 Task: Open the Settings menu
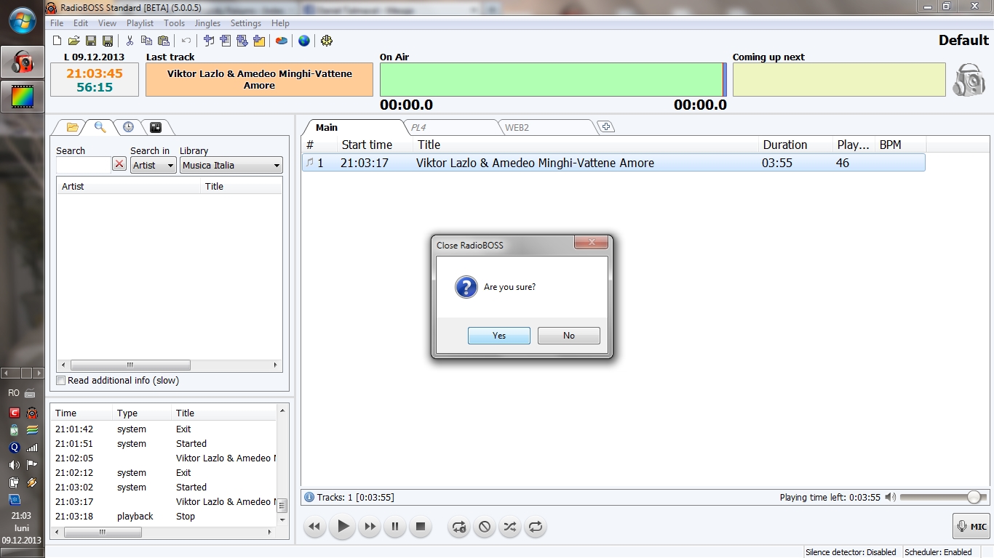pos(246,23)
